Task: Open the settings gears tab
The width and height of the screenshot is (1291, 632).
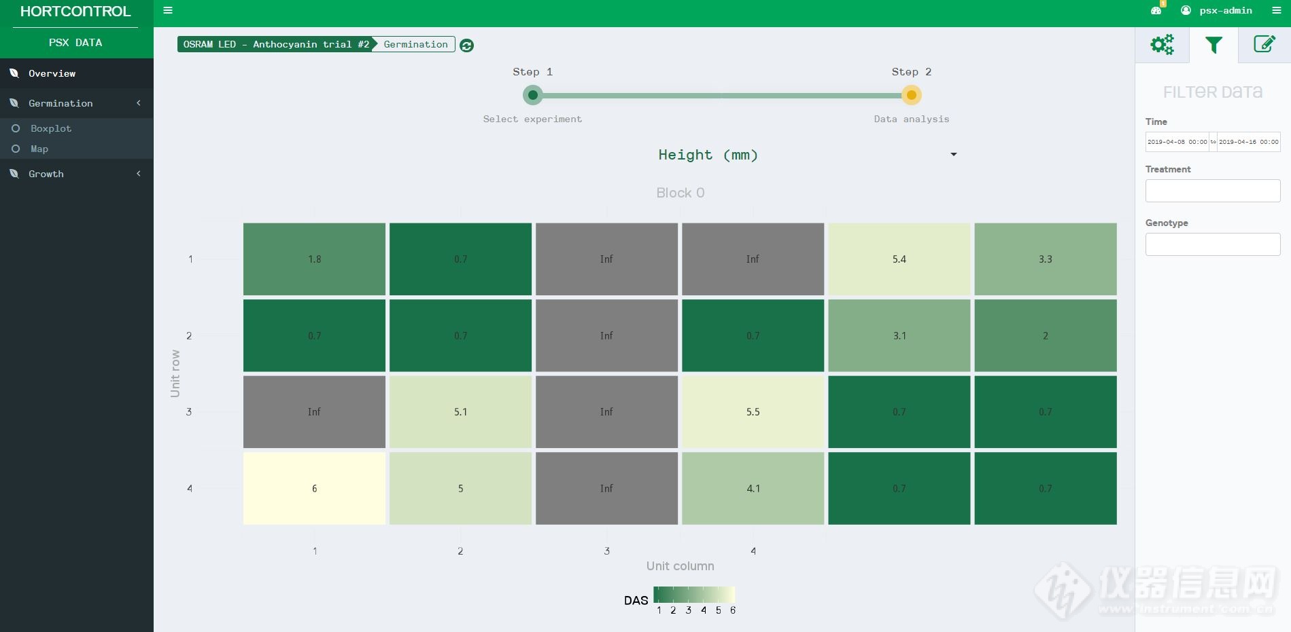Action: point(1162,45)
